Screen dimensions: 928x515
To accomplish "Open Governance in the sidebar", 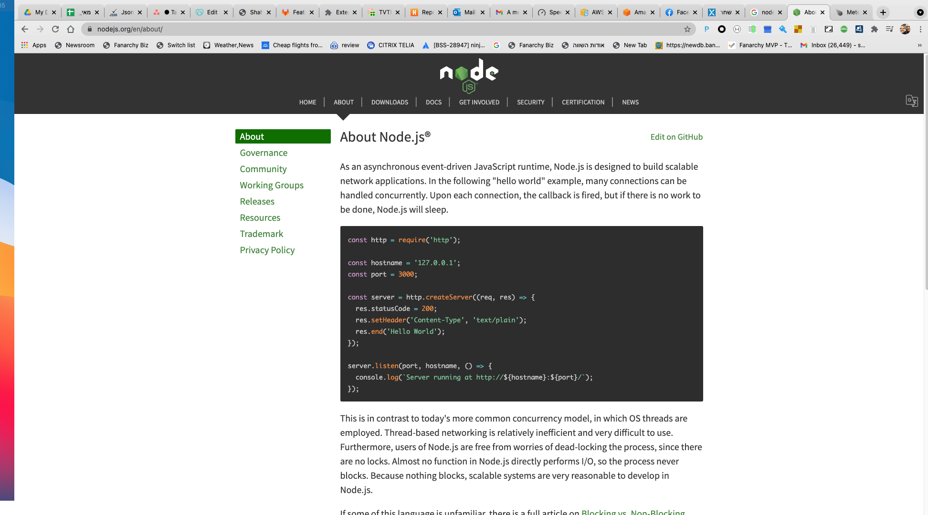I will tap(264, 153).
